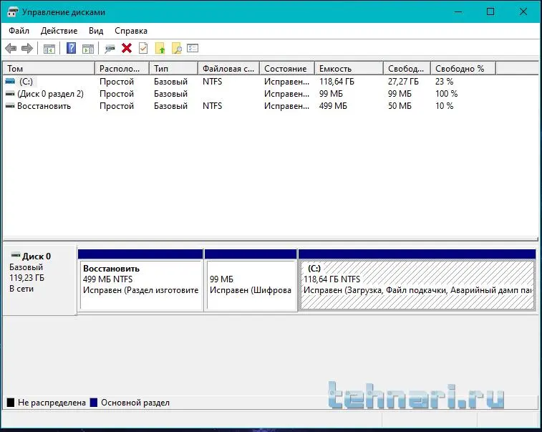
Task: Open the Файл menu
Action: point(19,31)
